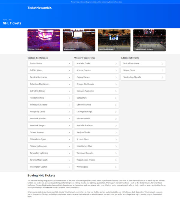The height and width of the screenshot is (200, 180).
Task: Click the chevron on Winnipeg Jets row
Action: [116, 167]
